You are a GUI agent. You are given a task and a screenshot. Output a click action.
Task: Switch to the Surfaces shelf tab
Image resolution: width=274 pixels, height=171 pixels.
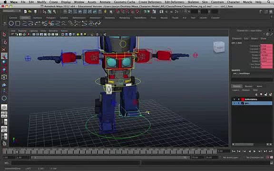pyautogui.click(x=38, y=18)
